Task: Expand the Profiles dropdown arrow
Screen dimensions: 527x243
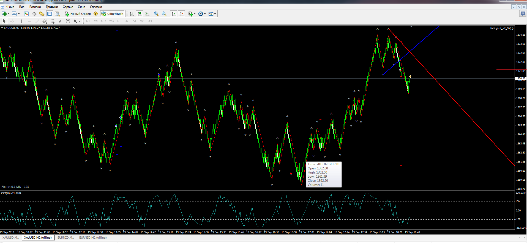Action: point(19,14)
